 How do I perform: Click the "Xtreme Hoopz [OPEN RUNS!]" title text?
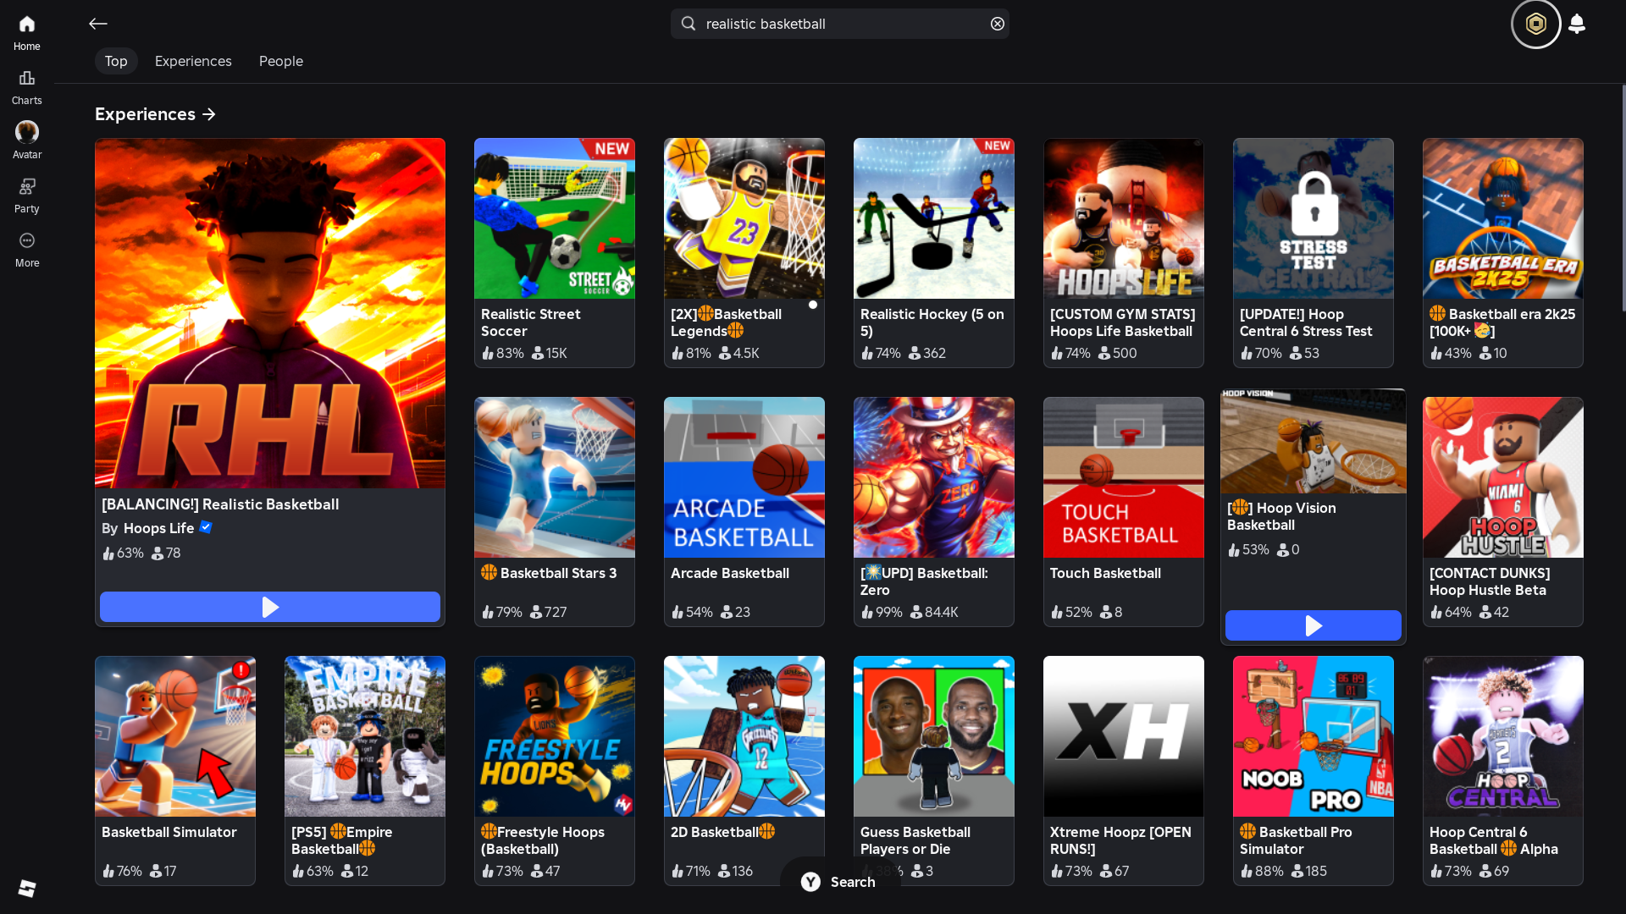pos(1120,840)
